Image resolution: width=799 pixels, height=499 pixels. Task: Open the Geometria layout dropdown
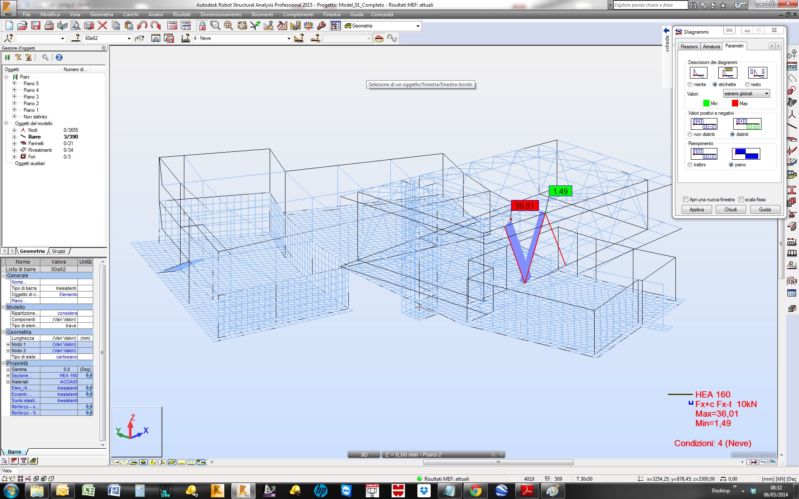[x=418, y=26]
